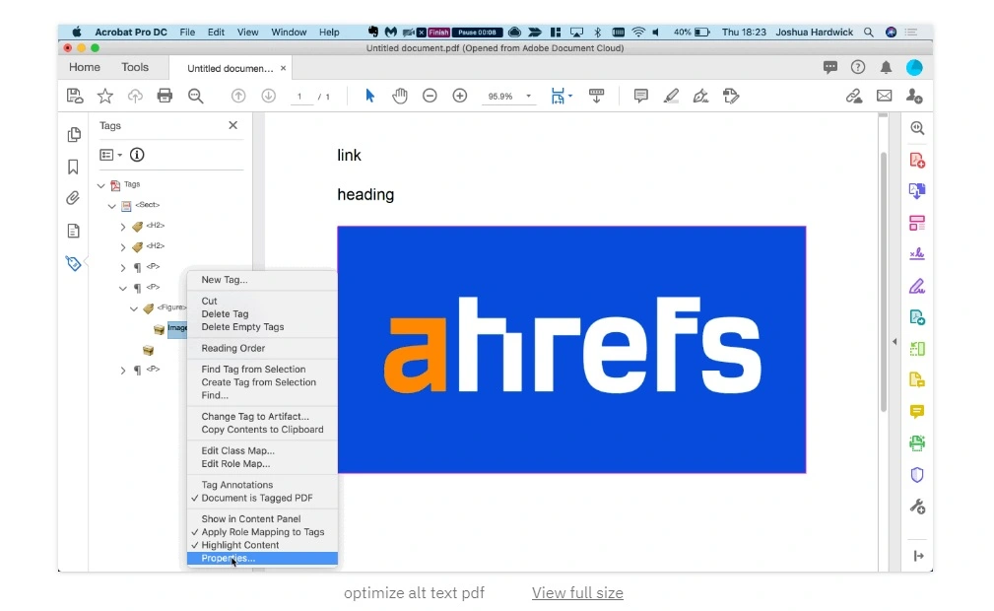Click the star bookmark icon in the toolbar
The image size is (994, 611).
pos(105,96)
